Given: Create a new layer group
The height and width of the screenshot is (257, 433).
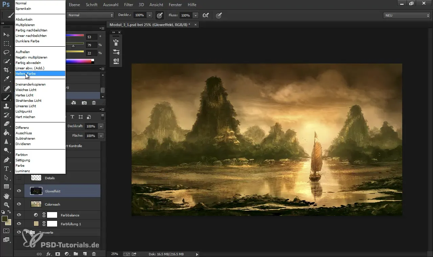Looking at the screenshot, I should tap(76, 254).
